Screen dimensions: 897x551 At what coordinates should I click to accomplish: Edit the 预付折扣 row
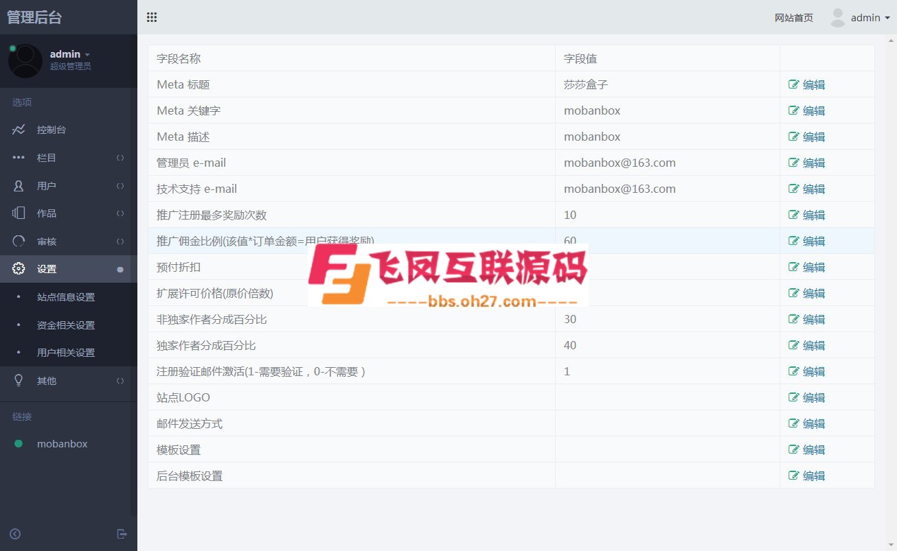(807, 267)
